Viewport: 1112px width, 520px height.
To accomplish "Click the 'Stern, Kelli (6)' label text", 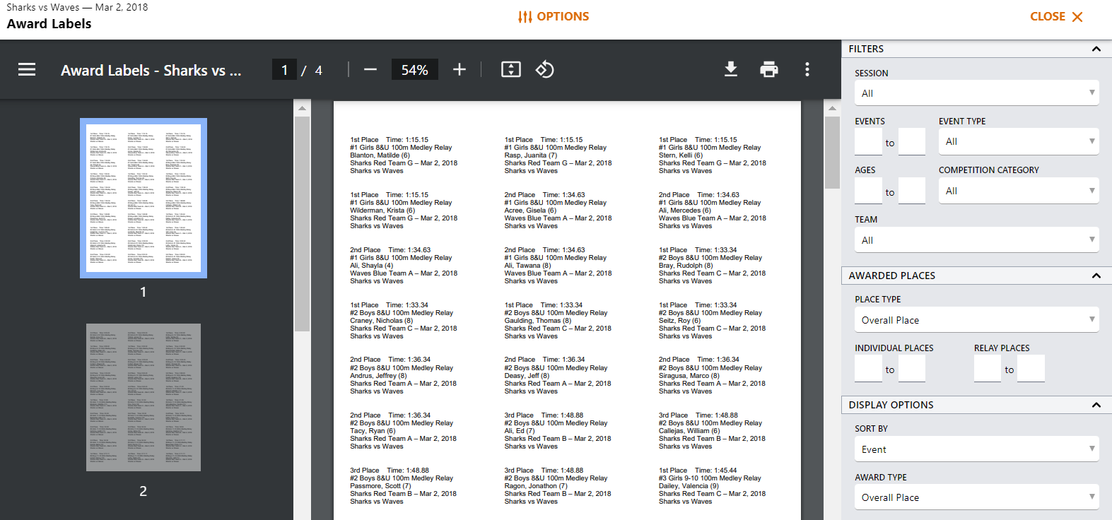I will coord(681,155).
